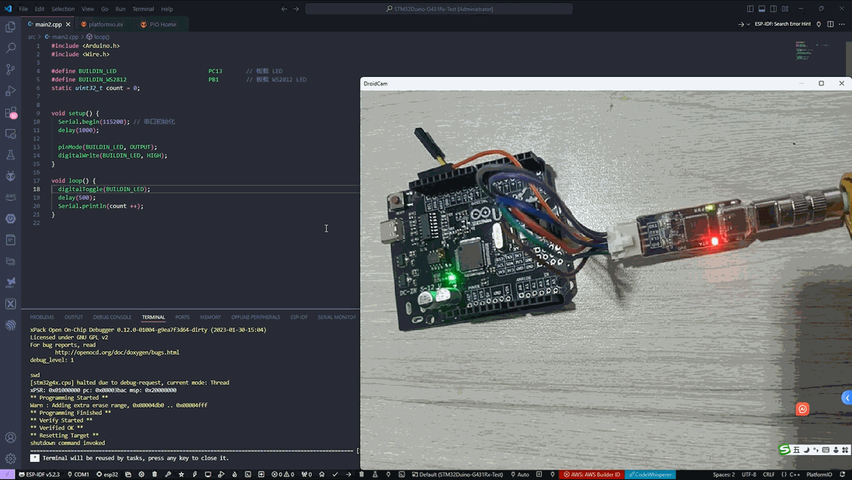Open the Run and Debug view

11,91
